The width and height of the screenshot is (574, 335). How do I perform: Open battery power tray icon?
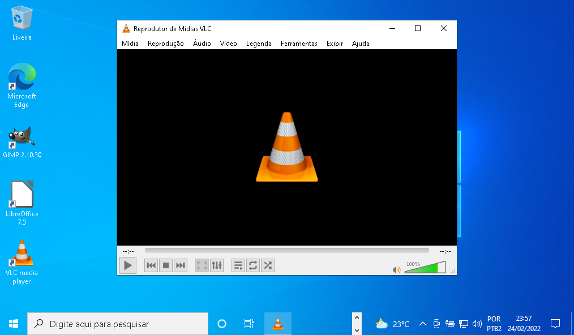click(x=450, y=324)
